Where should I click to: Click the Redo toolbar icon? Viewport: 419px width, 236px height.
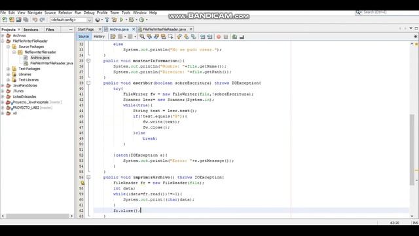coord(42,20)
